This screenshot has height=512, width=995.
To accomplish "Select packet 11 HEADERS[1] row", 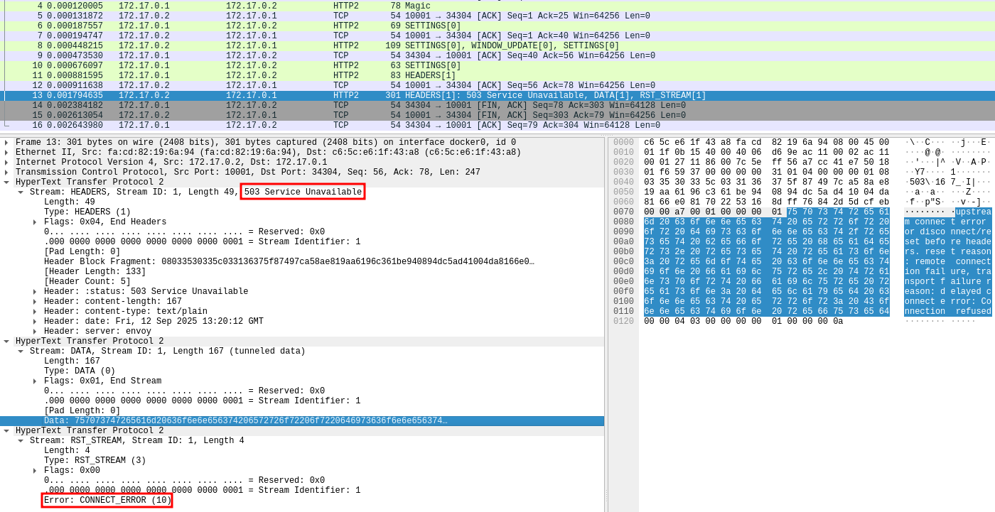I will coord(284,76).
